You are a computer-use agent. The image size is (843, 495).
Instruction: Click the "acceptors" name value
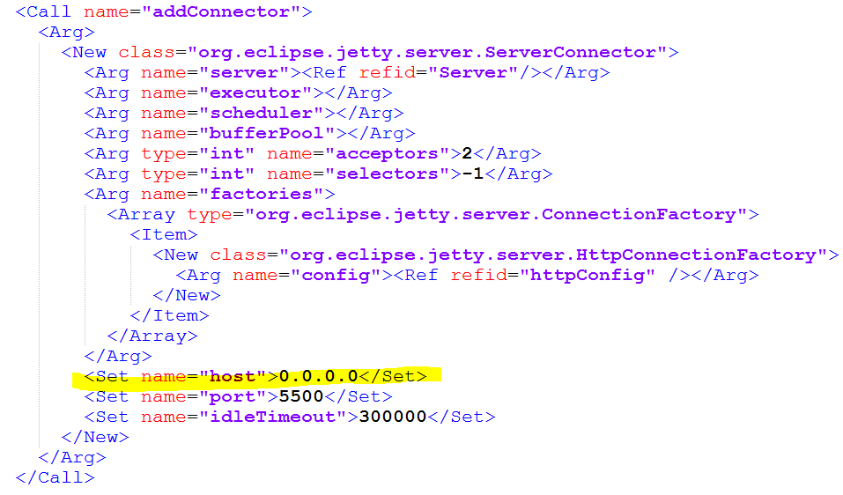click(387, 154)
